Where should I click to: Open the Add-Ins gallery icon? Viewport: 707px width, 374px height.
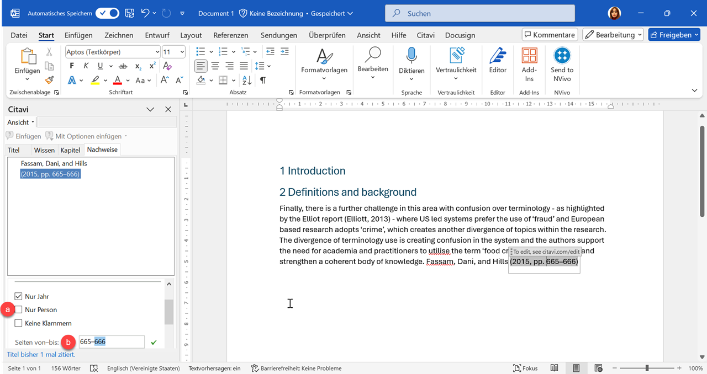click(x=529, y=56)
